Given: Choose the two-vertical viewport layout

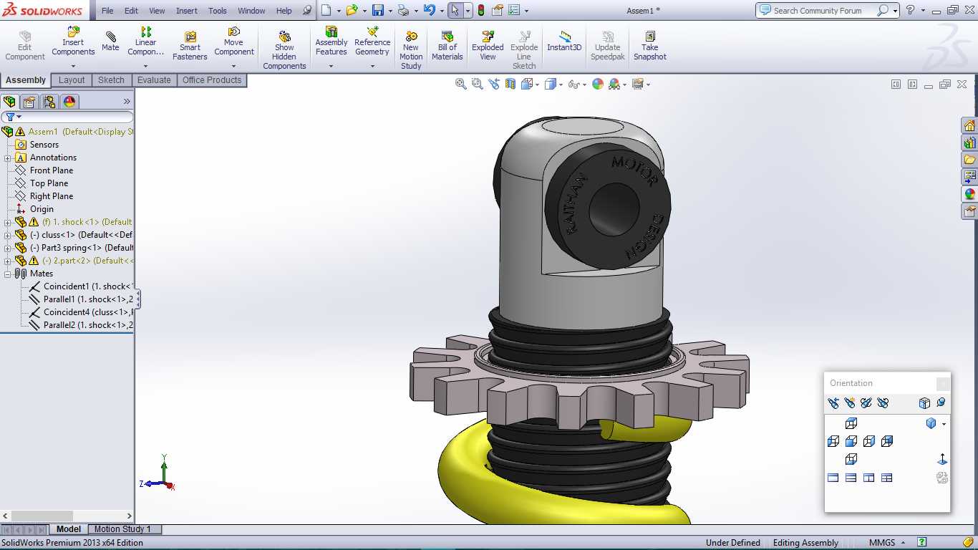Looking at the screenshot, I should coord(869,478).
